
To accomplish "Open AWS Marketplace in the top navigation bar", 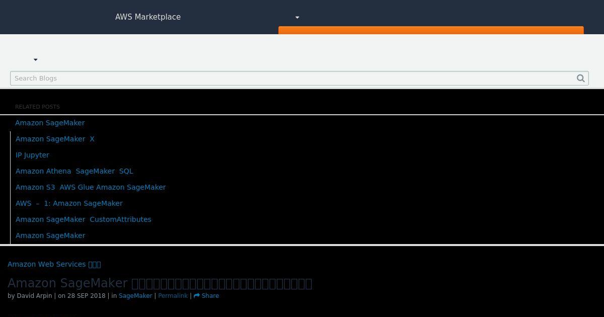I will [x=148, y=17].
